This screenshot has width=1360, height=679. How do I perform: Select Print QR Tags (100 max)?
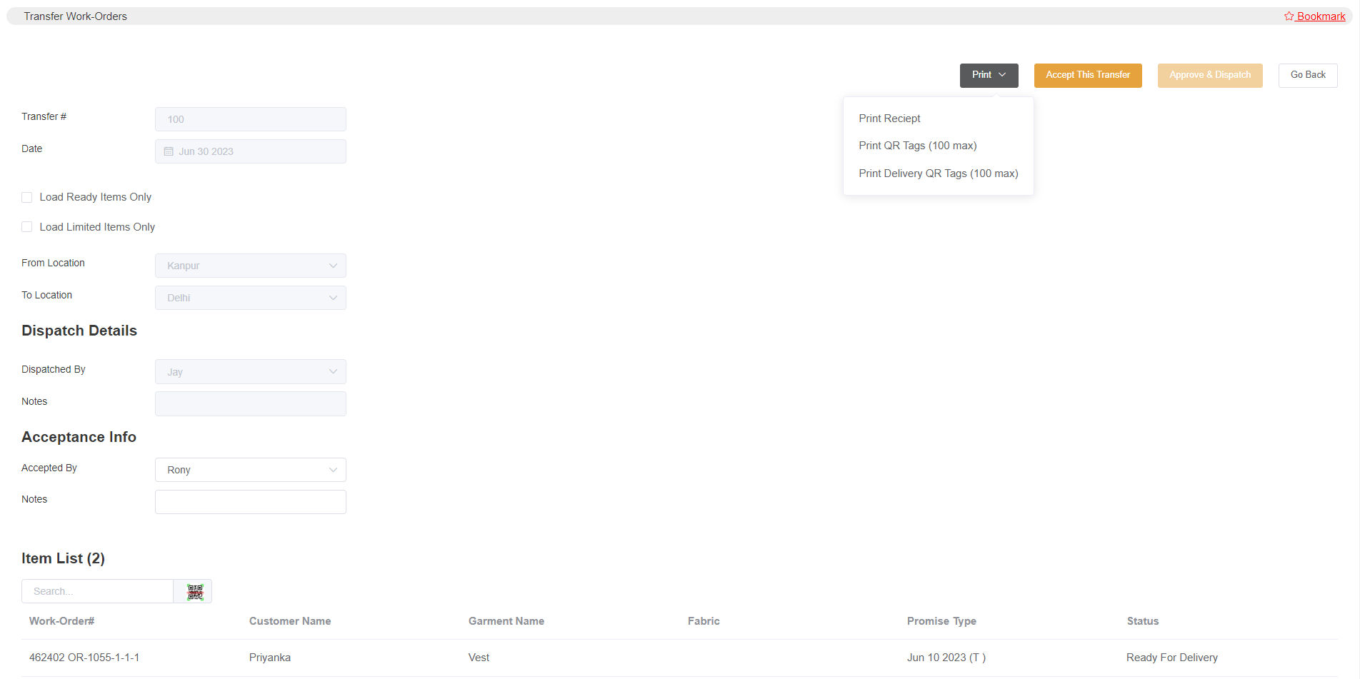(917, 146)
